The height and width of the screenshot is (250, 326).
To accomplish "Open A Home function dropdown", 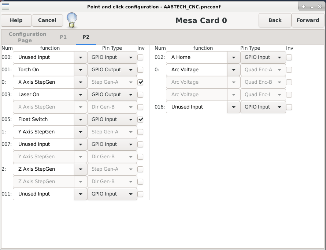I will pos(233,57).
